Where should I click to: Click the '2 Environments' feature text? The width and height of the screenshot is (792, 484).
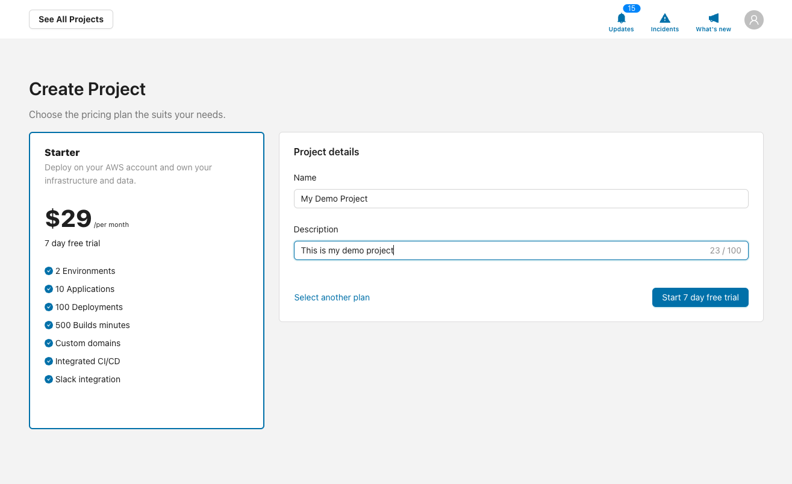[86, 271]
